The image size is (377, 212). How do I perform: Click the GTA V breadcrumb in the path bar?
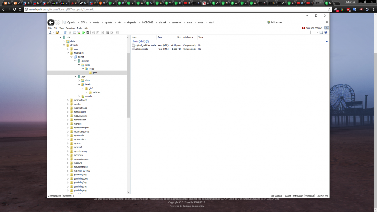click(84, 23)
